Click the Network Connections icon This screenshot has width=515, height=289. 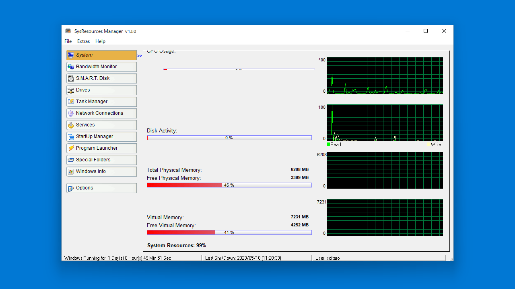coord(71,113)
